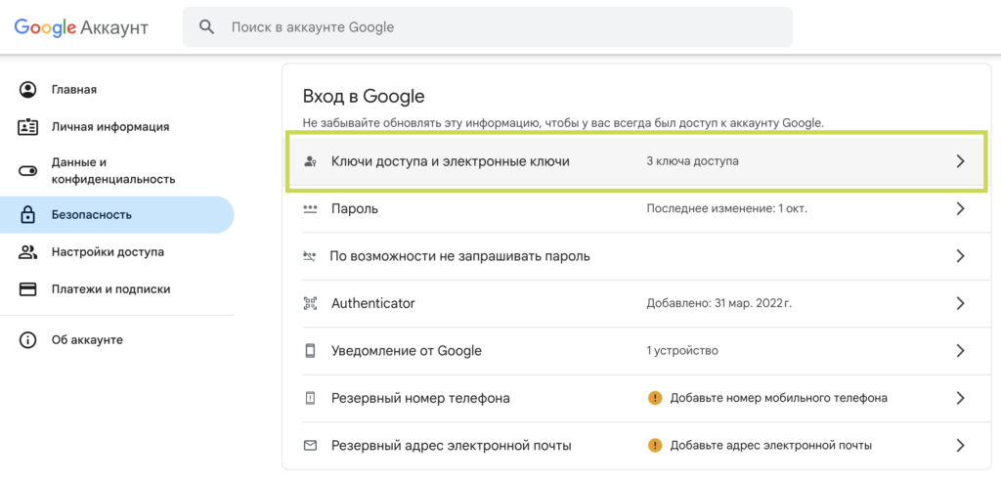Image resolution: width=1001 pixels, height=483 pixels.
Task: Click the Личная информация ID card icon
Action: click(27, 126)
